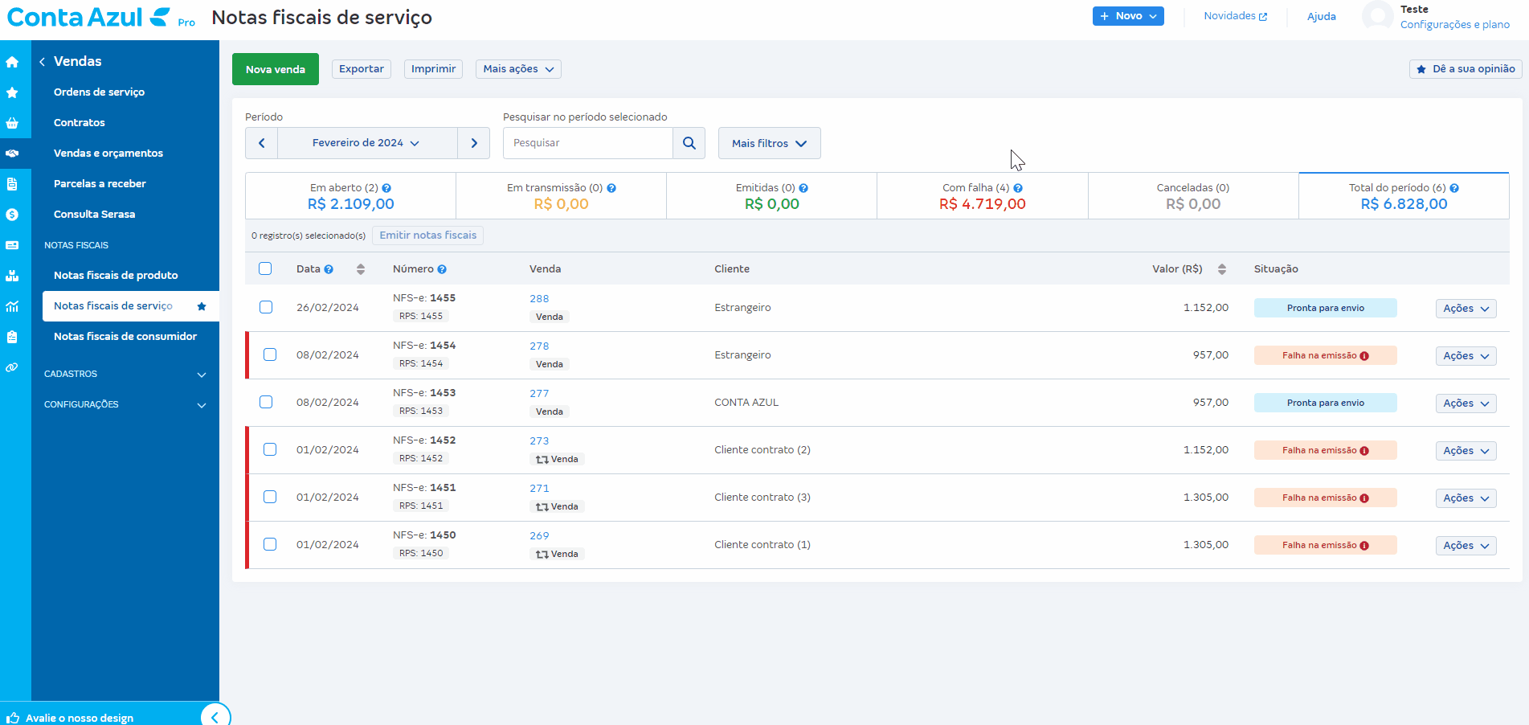Viewport: 1529px width, 725px height.
Task: Select checkbox for NFS-e 1454 row
Action: 270,354
